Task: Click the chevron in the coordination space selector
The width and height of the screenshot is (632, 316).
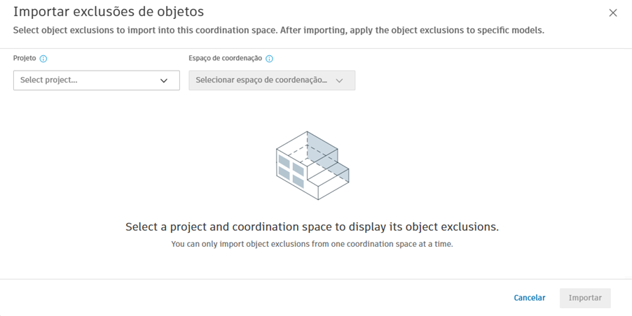Action: coord(339,80)
